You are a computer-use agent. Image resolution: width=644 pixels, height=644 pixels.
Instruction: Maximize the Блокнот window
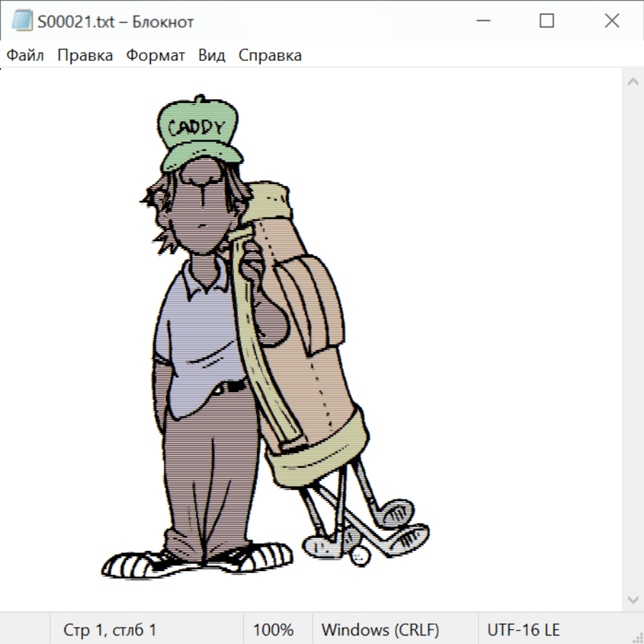[547, 21]
